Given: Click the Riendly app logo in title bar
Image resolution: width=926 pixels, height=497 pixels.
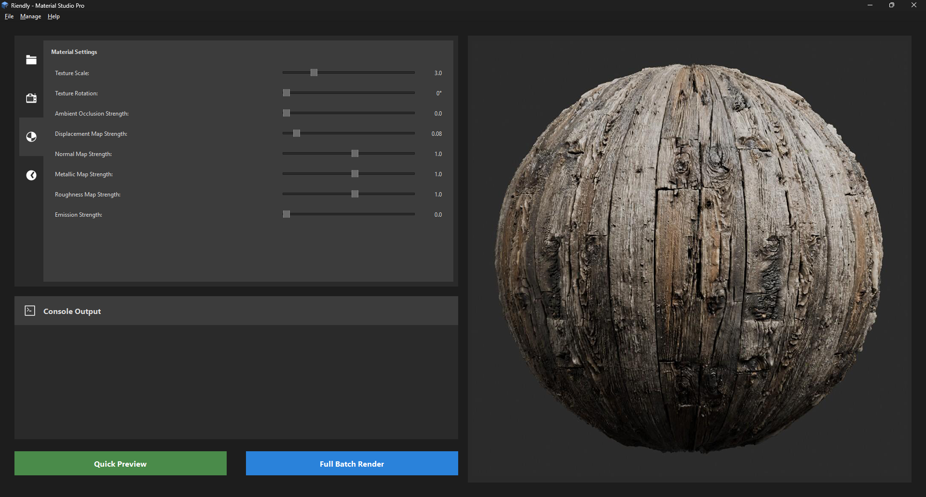Looking at the screenshot, I should click(x=5, y=5).
